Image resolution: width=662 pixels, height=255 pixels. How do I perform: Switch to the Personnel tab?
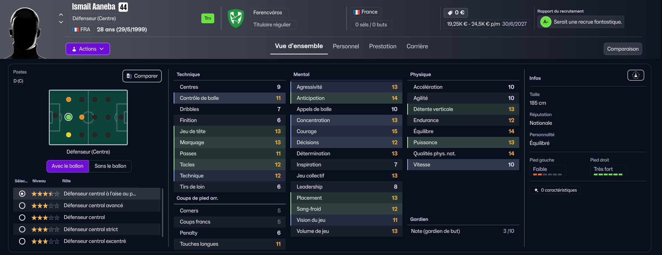click(346, 46)
